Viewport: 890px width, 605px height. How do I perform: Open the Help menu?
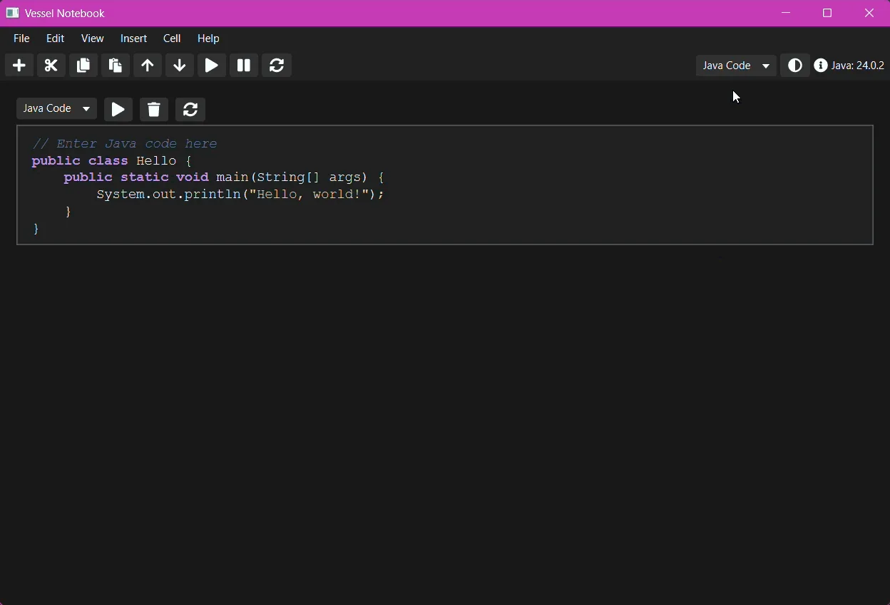pyautogui.click(x=208, y=38)
